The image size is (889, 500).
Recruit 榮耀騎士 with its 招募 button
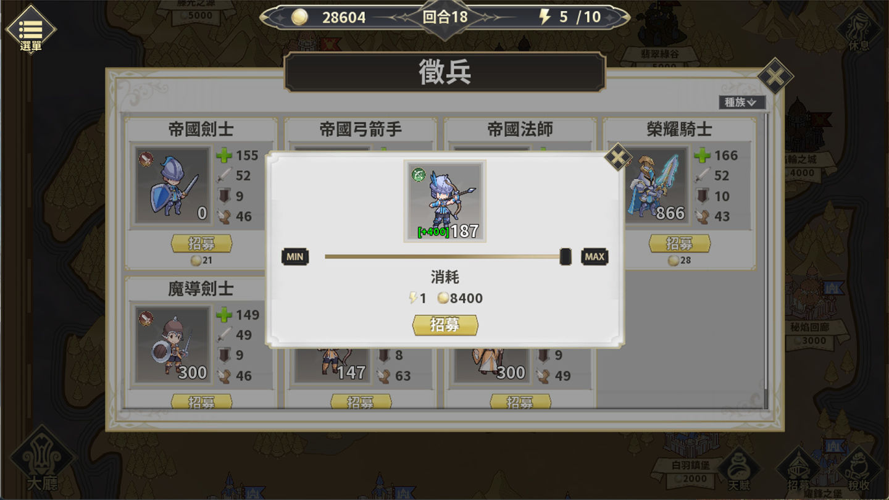click(x=679, y=243)
